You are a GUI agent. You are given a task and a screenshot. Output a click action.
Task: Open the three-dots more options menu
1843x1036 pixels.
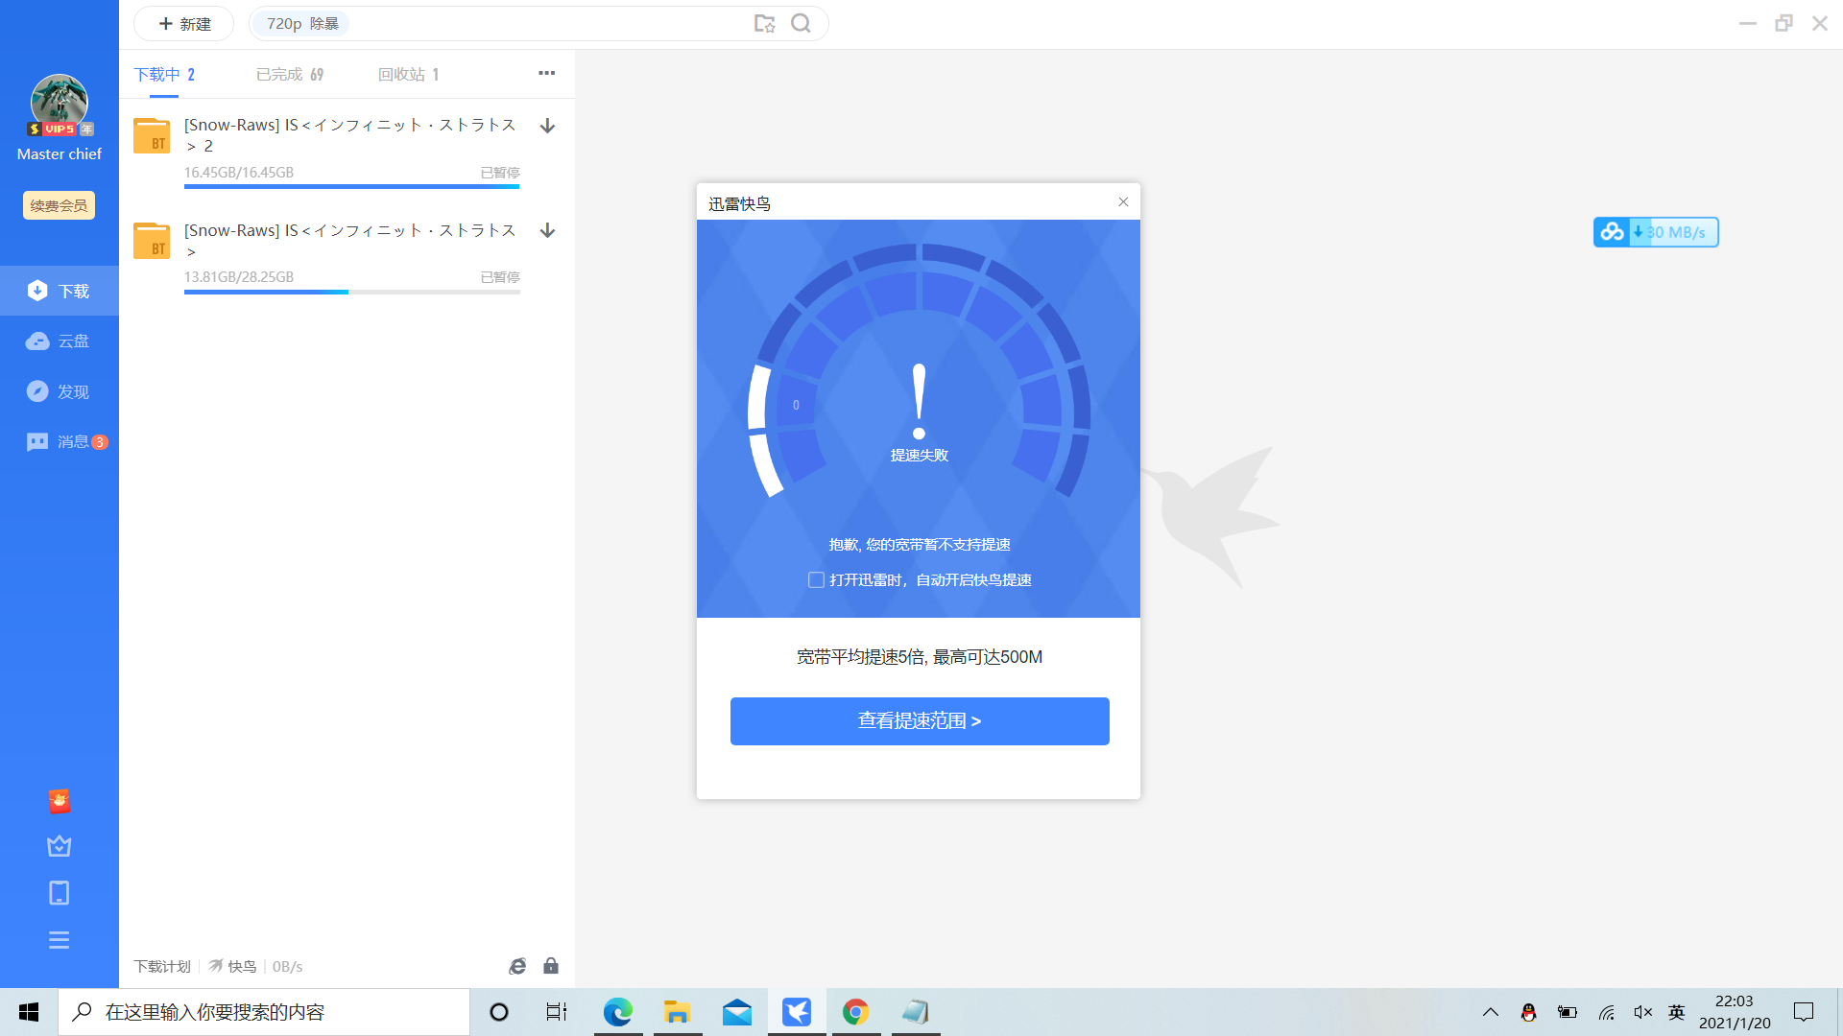pyautogui.click(x=547, y=73)
